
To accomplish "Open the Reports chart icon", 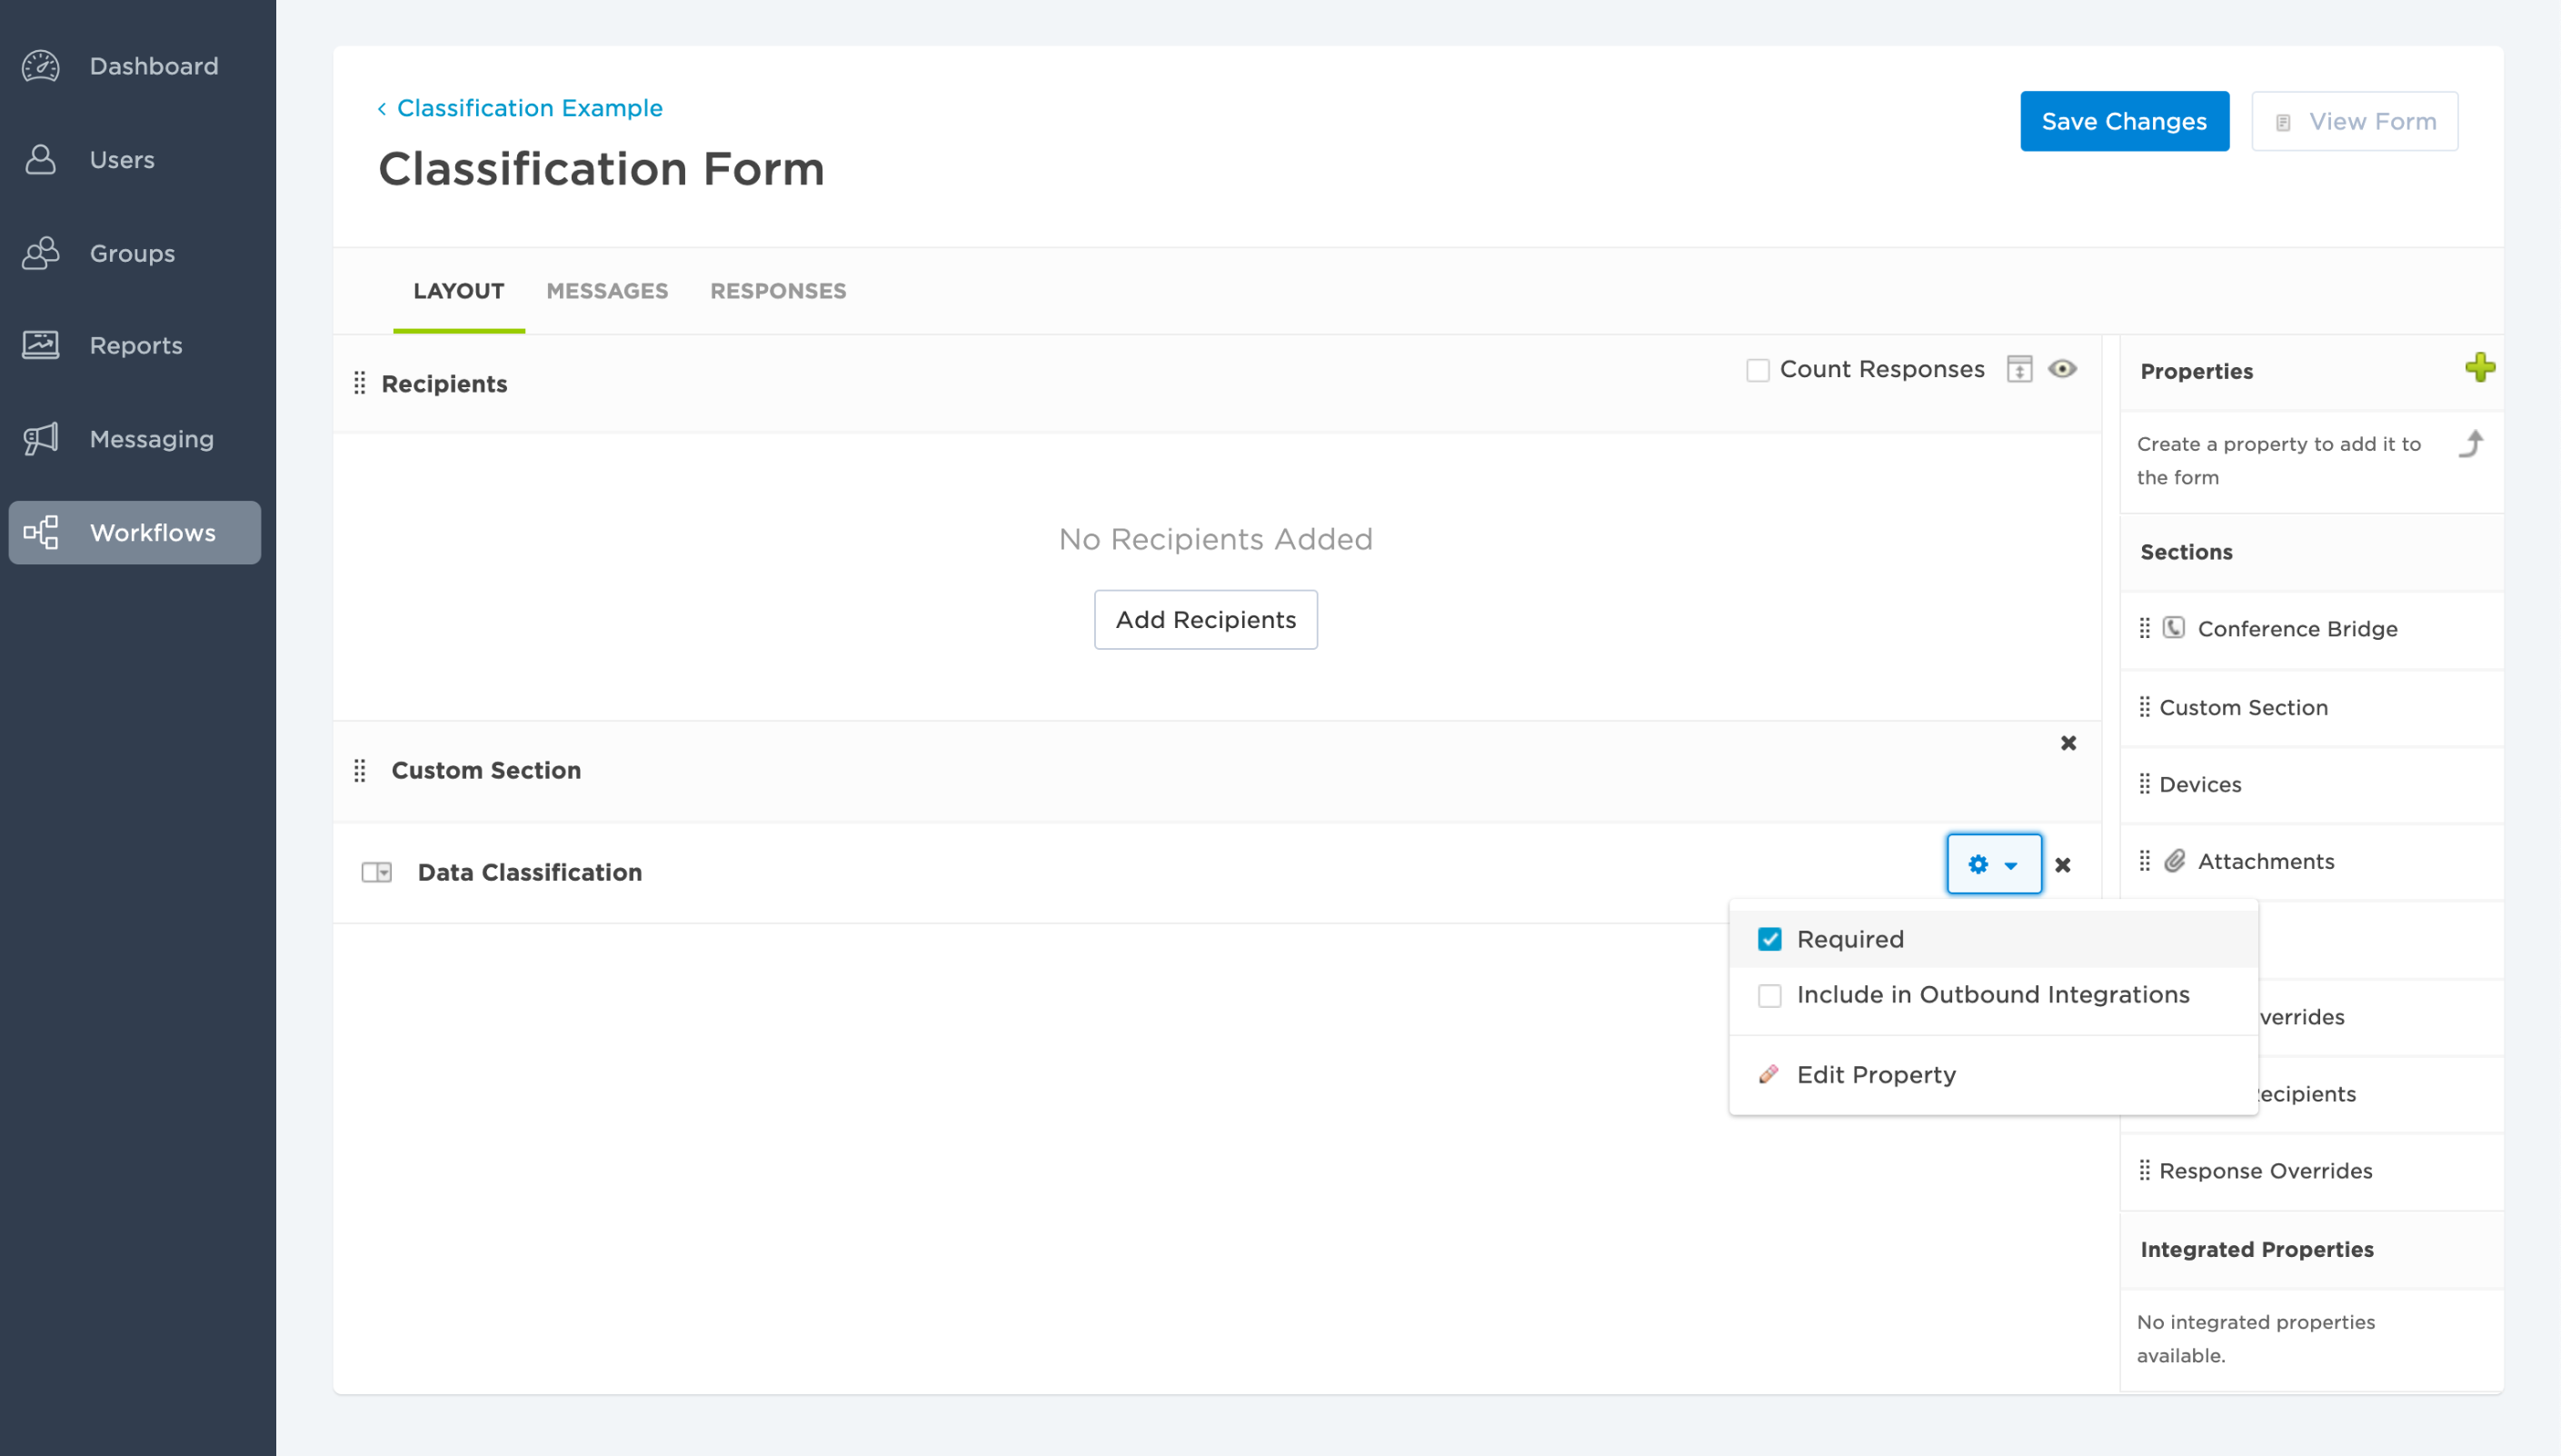I will [41, 345].
